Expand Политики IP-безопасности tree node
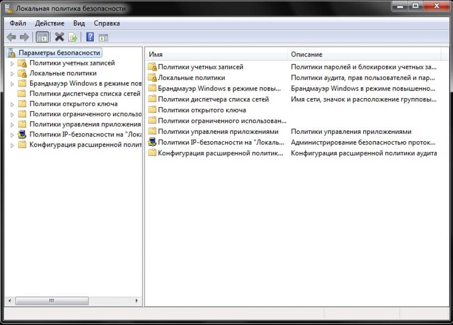 pyautogui.click(x=12, y=135)
